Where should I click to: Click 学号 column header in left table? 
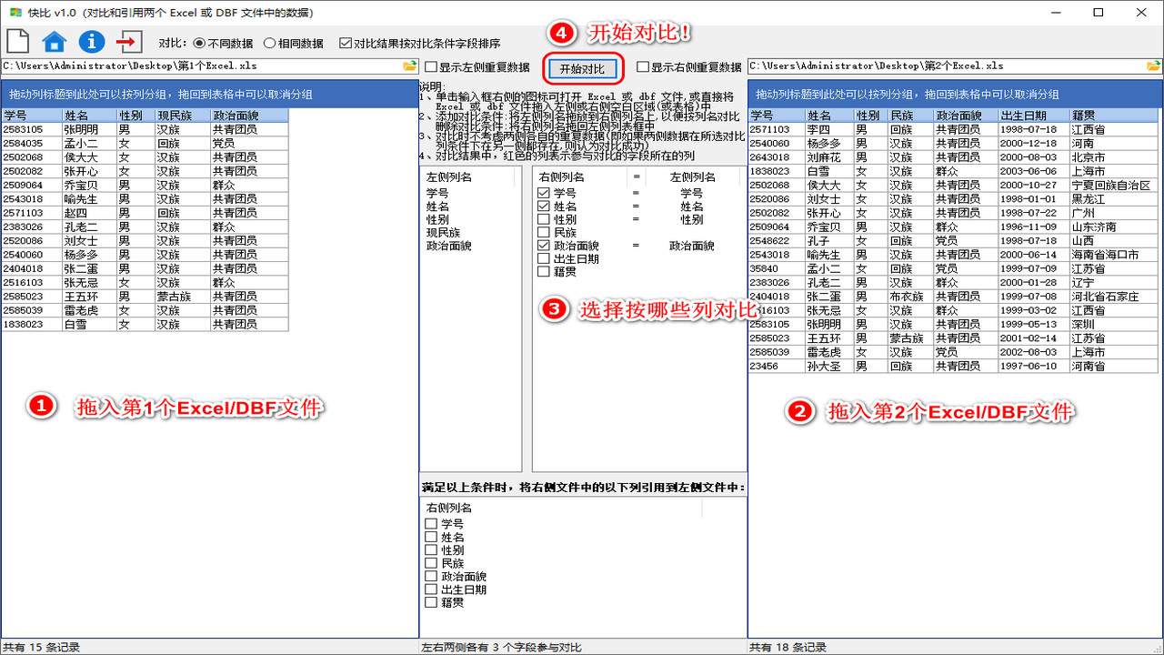(31, 116)
